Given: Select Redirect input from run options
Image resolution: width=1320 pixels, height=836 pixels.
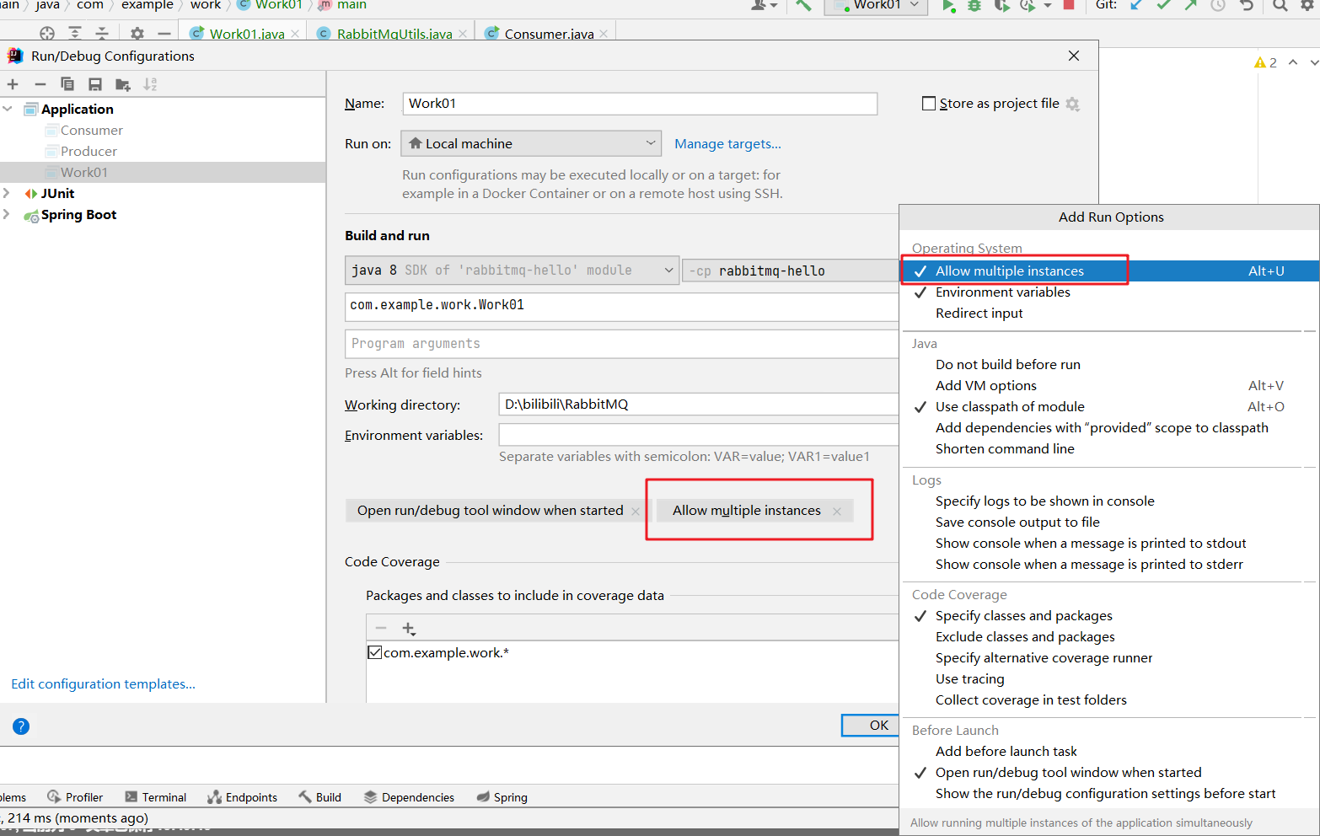Looking at the screenshot, I should (x=1109, y=313).
